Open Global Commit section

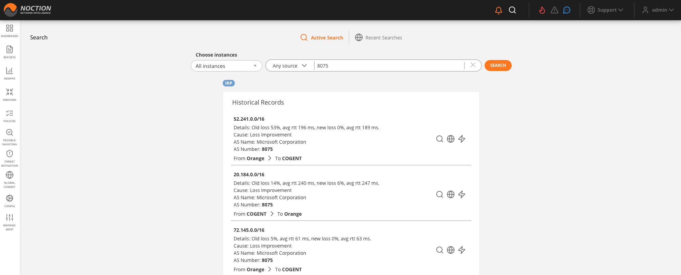coord(10,180)
